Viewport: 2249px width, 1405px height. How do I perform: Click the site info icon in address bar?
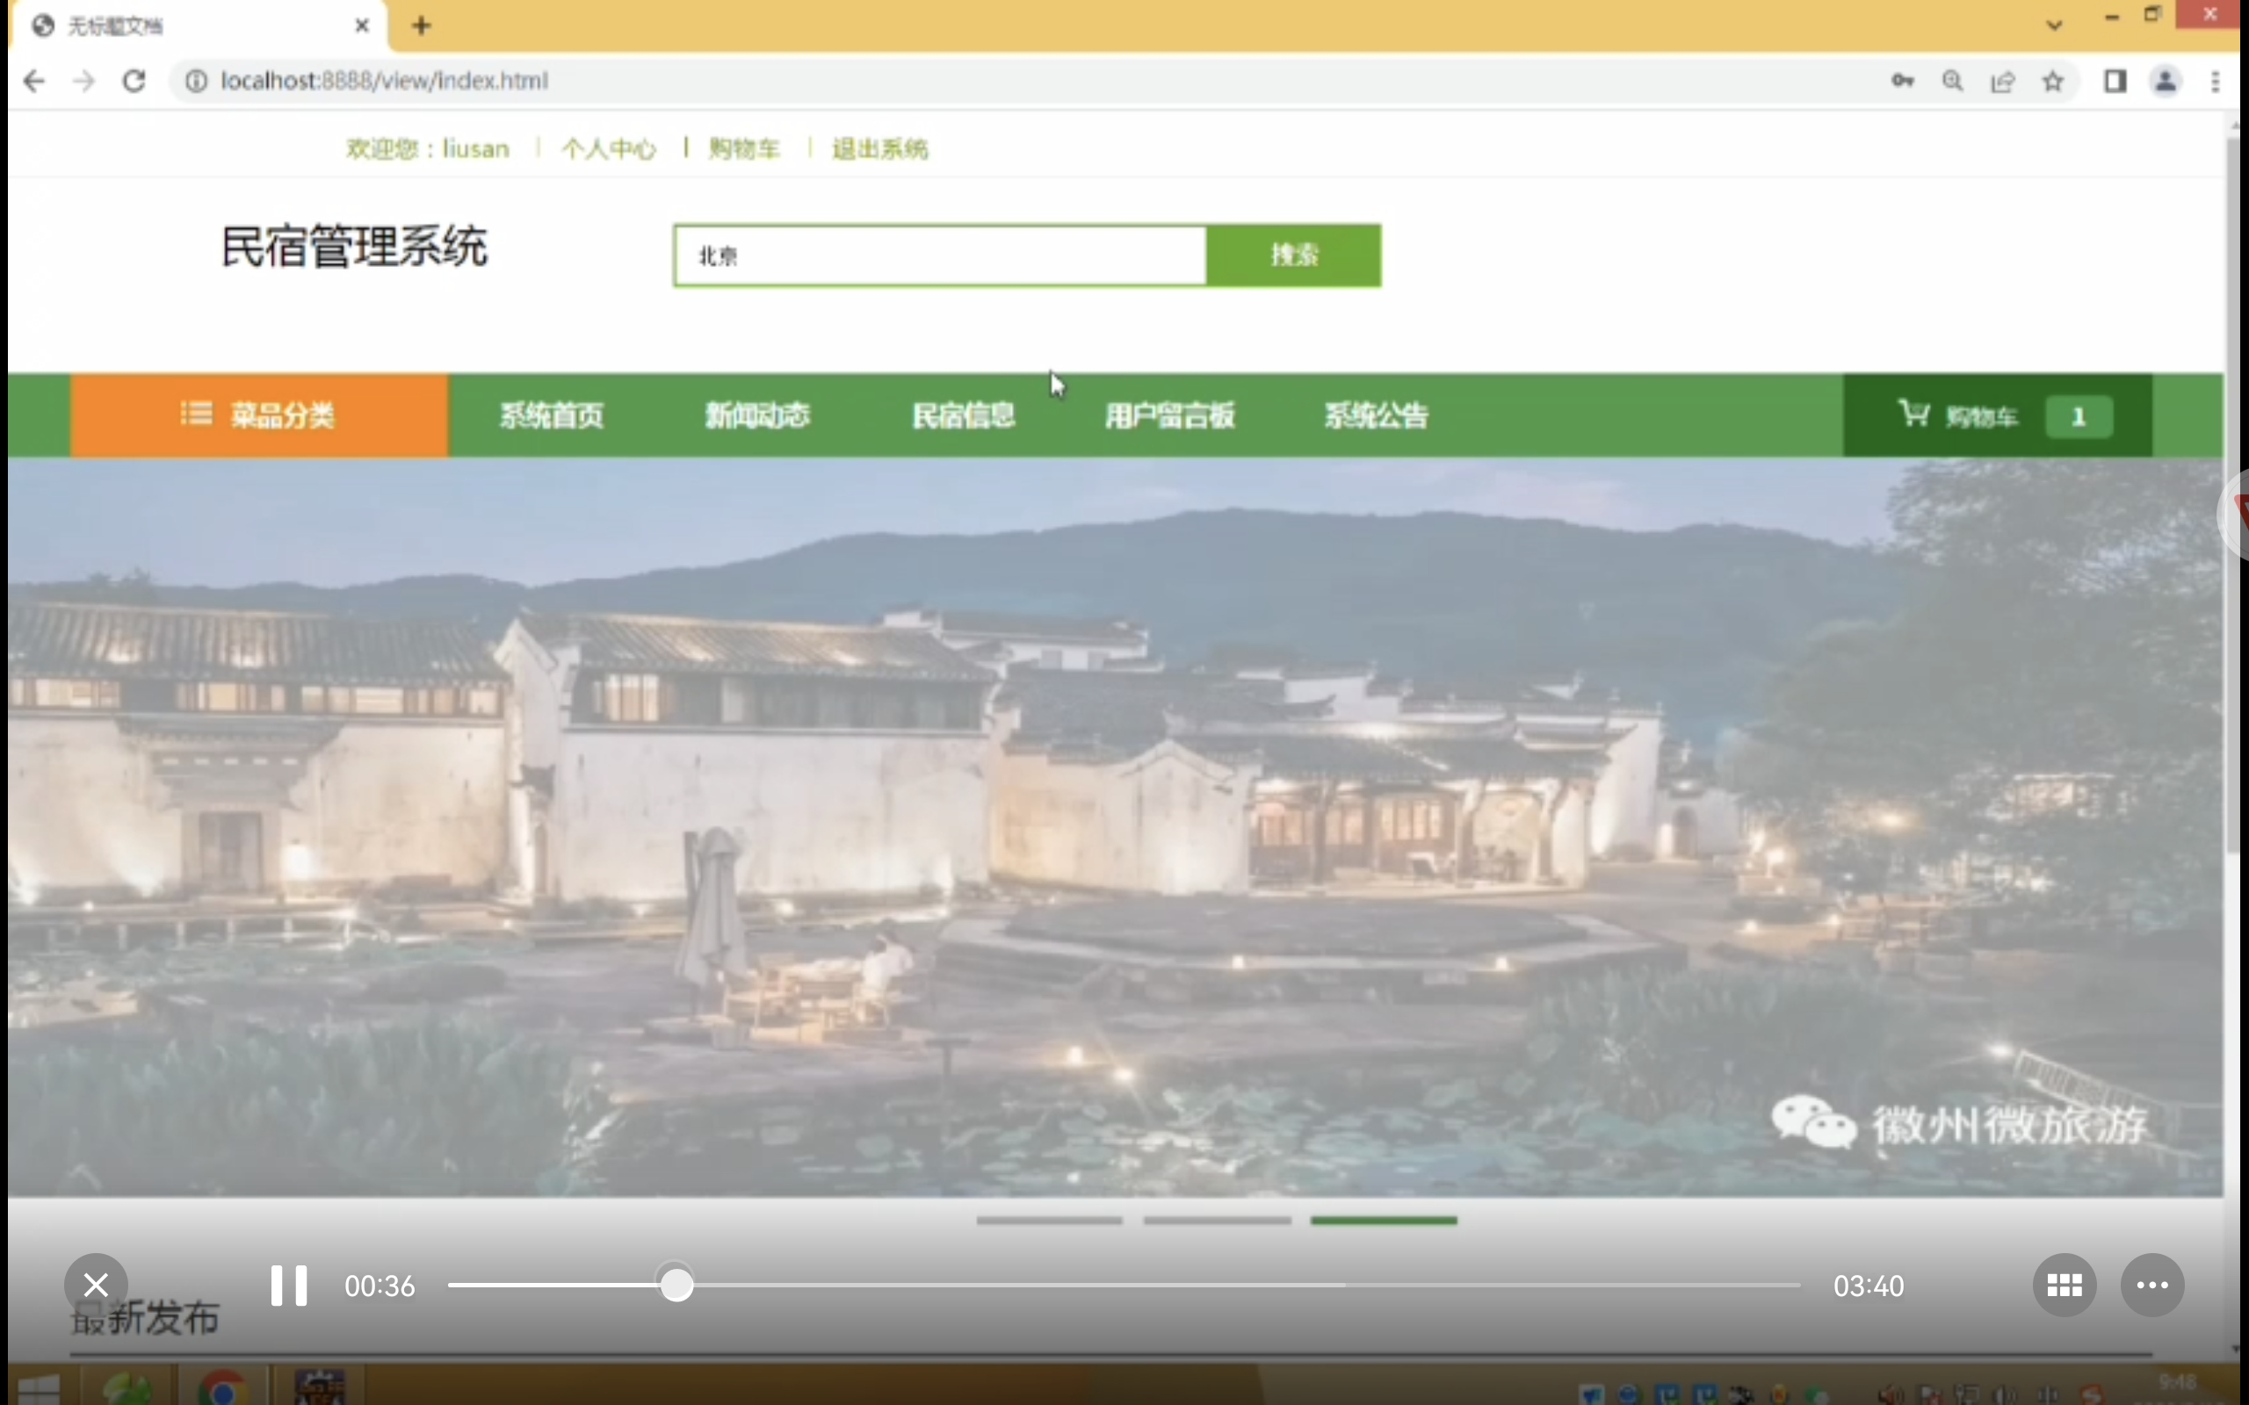196,81
